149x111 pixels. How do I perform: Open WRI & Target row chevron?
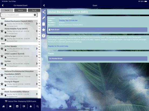click(x=37, y=38)
